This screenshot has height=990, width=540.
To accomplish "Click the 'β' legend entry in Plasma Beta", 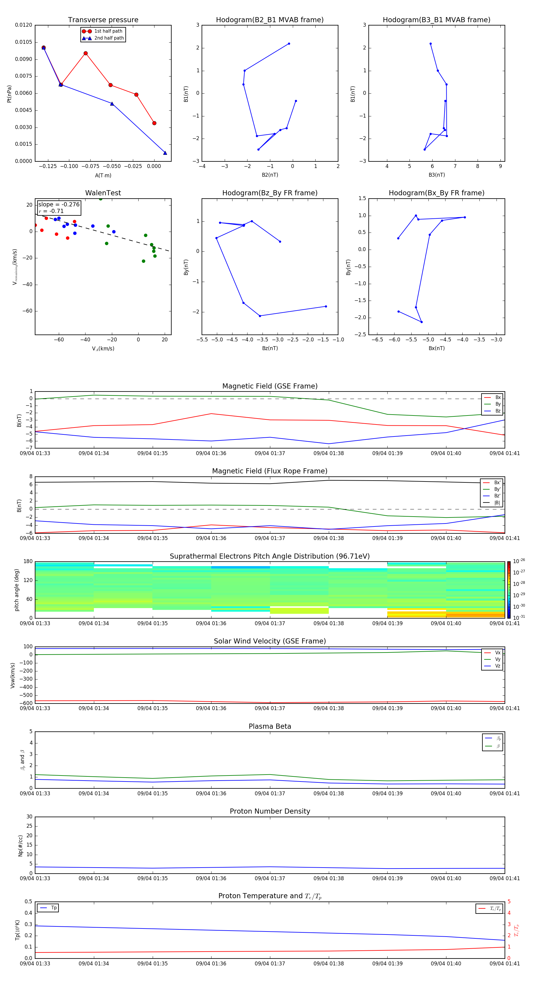I will click(493, 746).
